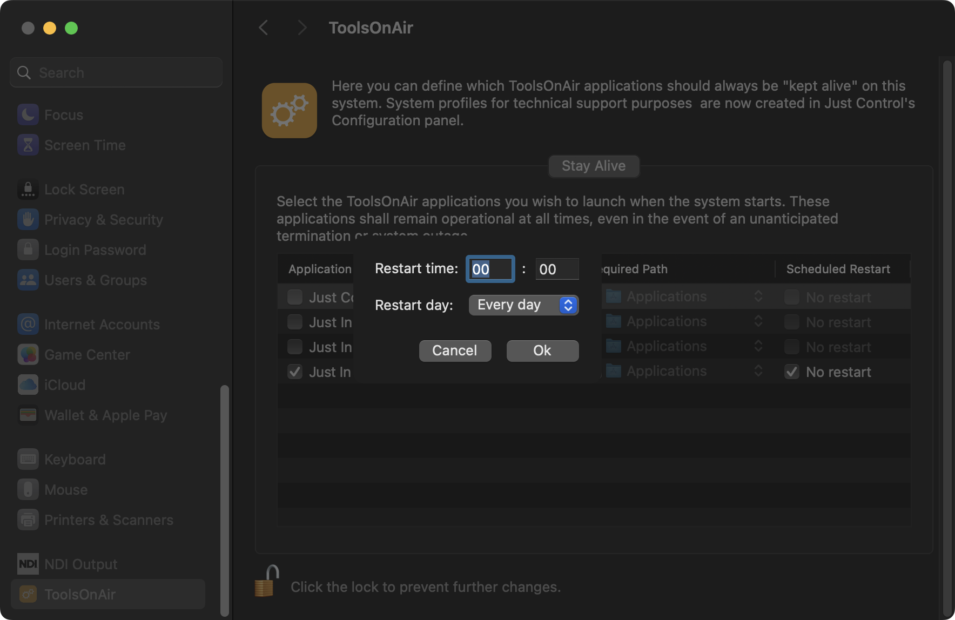
Task: Select ToolsOnAir in the sidebar
Action: point(108,594)
